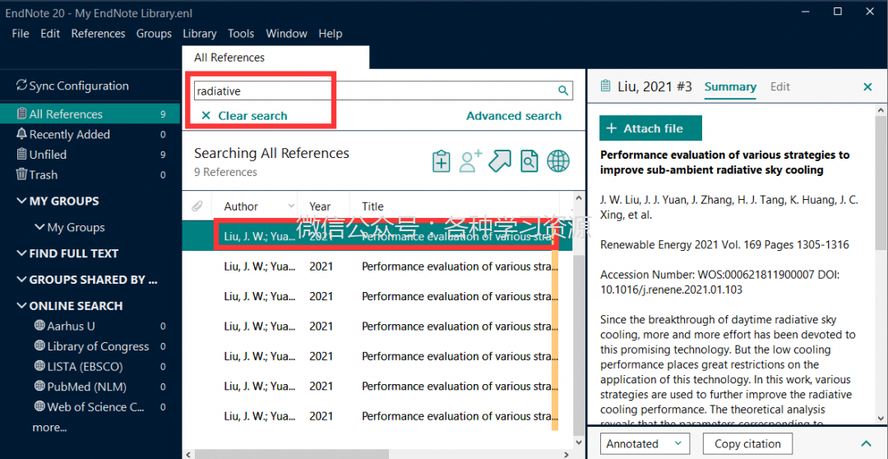888x459 pixels.
Task: Click the Trash bin icon in sidebar
Action: coord(21,174)
